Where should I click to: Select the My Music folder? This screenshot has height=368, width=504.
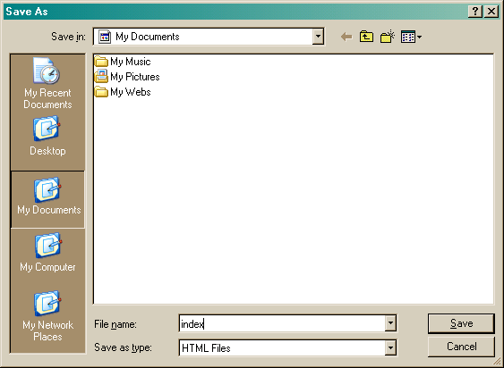pyautogui.click(x=124, y=62)
